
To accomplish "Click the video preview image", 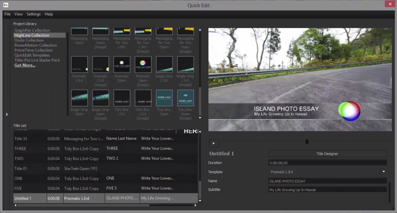I will 300,79.
